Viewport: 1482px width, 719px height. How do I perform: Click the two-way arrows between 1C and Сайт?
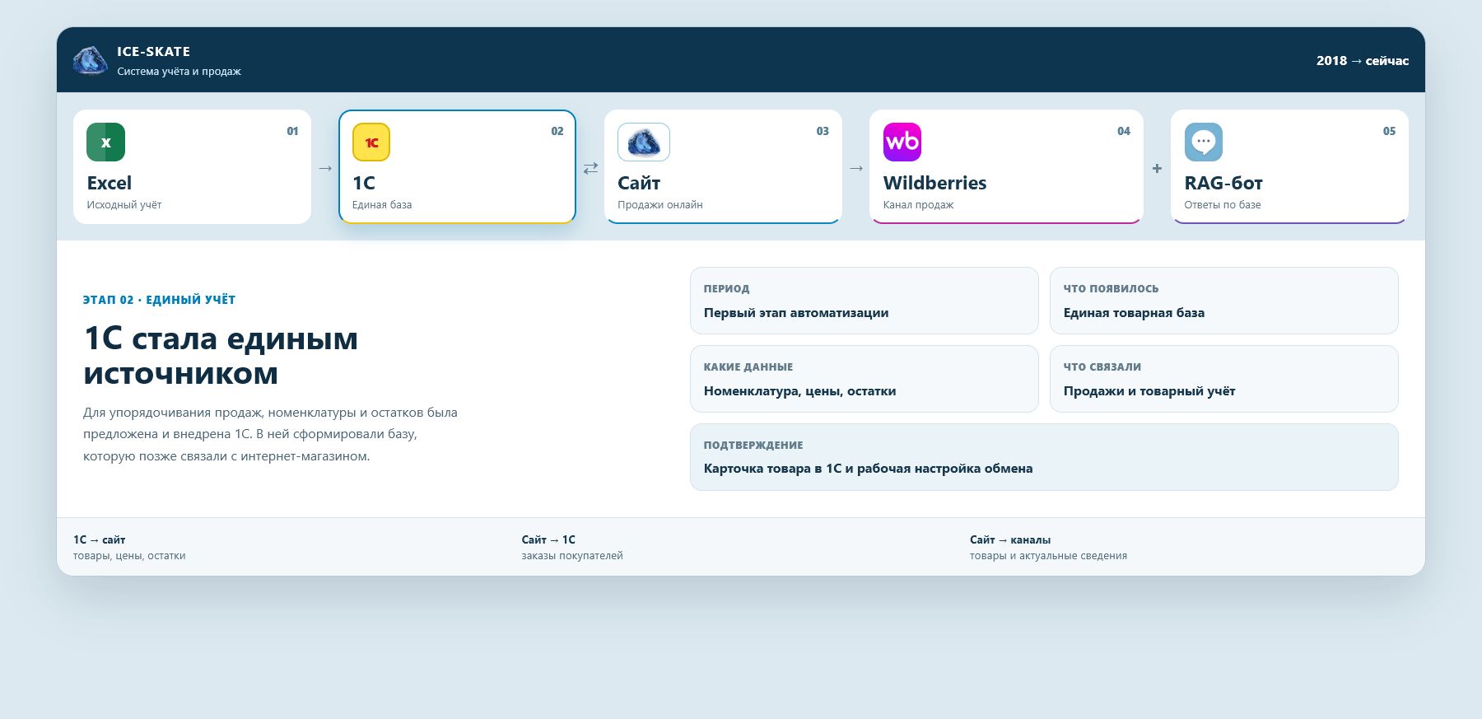tap(590, 168)
